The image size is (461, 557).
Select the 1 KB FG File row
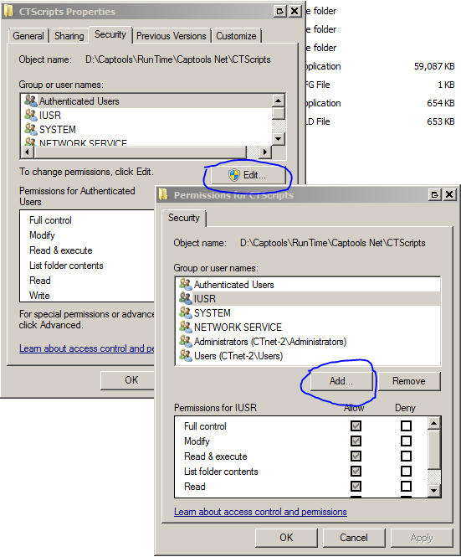pos(380,85)
